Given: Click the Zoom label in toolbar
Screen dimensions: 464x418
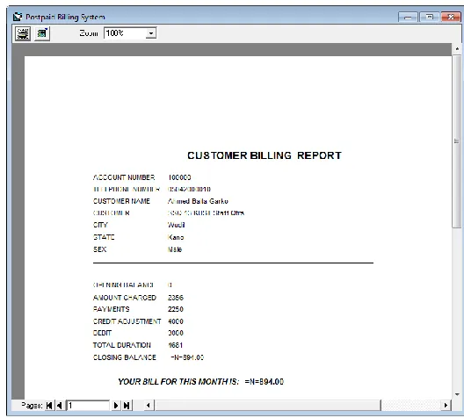Looking at the screenshot, I should (89, 33).
